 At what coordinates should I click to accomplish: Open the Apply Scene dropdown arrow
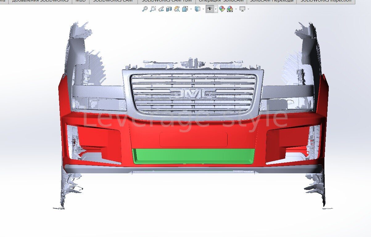tap(236, 9)
